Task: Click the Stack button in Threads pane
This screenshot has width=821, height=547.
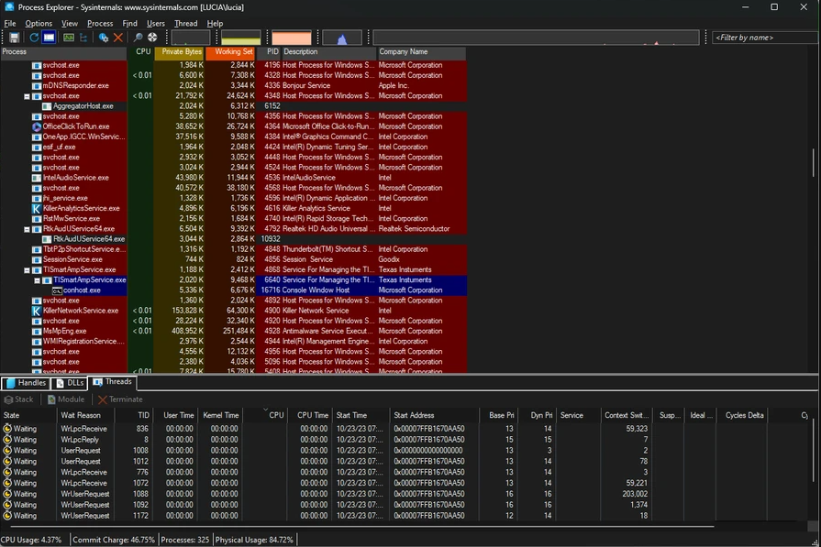Action: coord(19,399)
